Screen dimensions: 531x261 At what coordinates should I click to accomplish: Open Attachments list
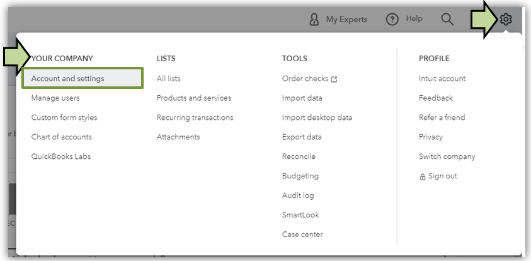coord(178,137)
